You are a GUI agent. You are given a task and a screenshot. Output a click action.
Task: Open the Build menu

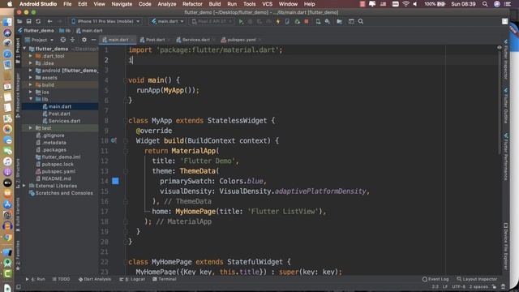click(x=214, y=4)
